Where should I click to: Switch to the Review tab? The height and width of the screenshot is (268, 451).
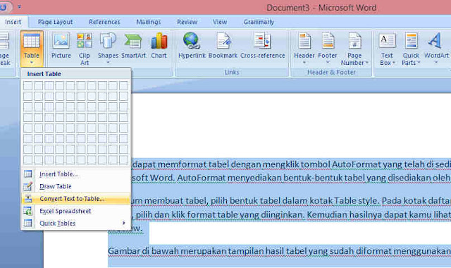point(187,22)
